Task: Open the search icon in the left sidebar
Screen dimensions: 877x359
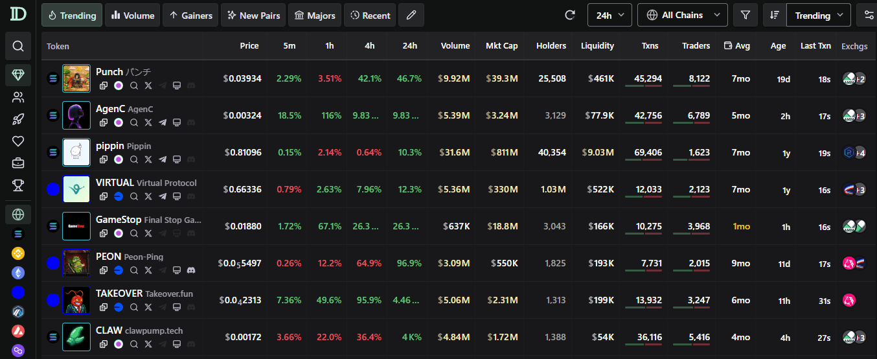Action: click(x=18, y=46)
